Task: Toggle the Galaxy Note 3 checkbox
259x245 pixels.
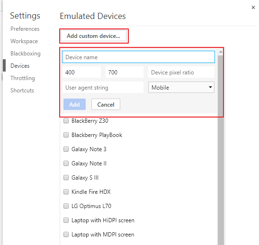Action: coord(66,149)
